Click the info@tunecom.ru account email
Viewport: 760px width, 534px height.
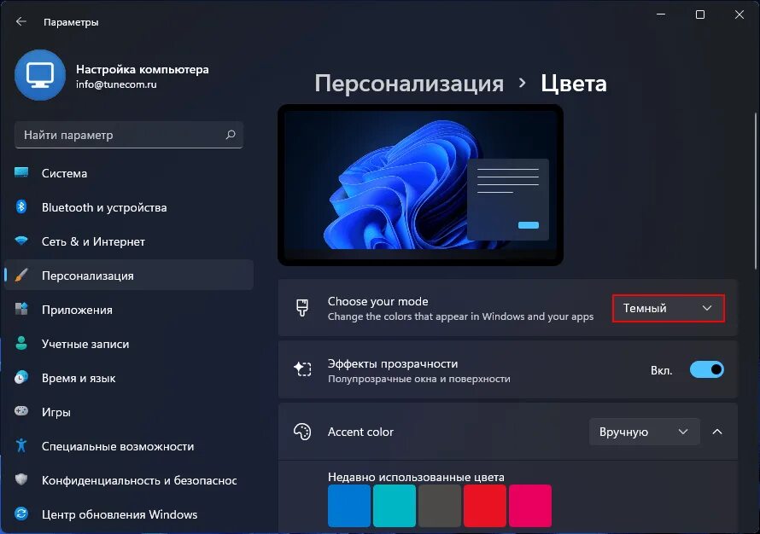click(x=116, y=84)
